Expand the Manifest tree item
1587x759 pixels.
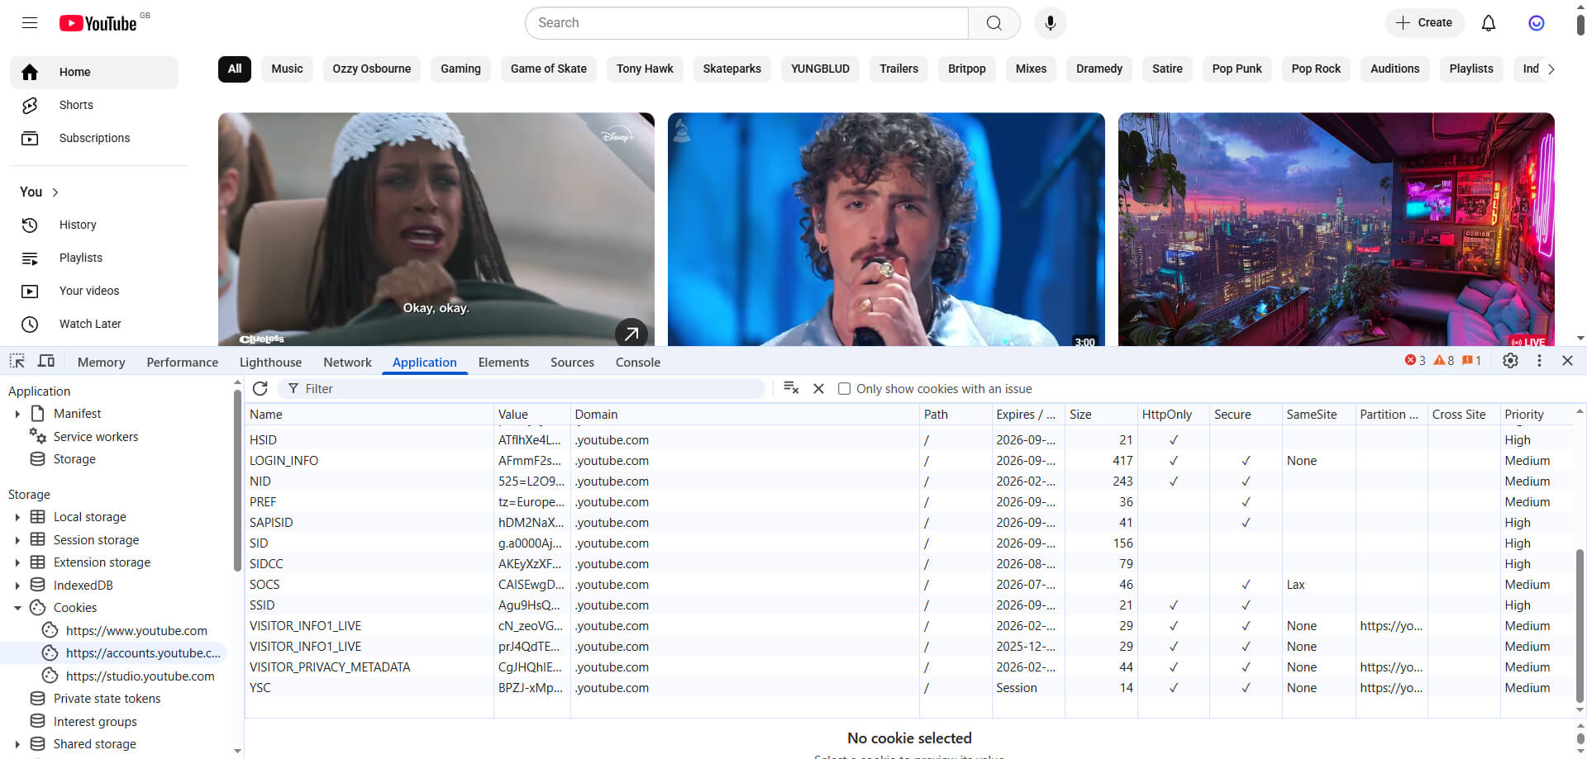coord(17,414)
